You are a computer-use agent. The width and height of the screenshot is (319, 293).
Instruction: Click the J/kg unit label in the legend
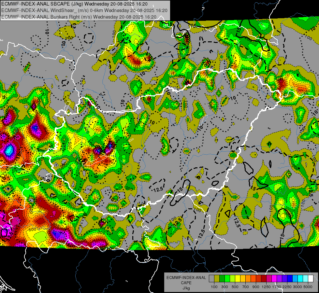(186, 288)
